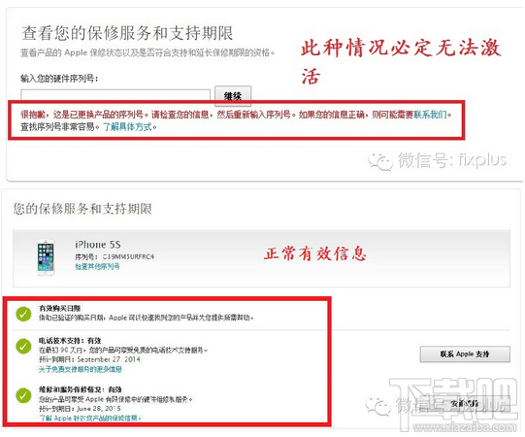Open the 了解具体方式 link
The width and height of the screenshot is (525, 437).
pyautogui.click(x=127, y=127)
